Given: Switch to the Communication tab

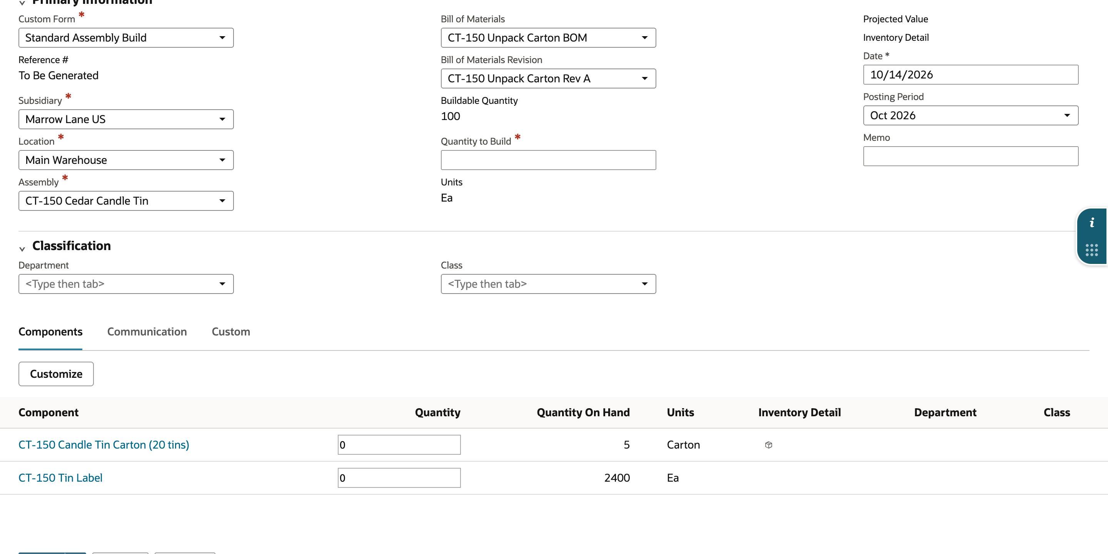Looking at the screenshot, I should (147, 332).
